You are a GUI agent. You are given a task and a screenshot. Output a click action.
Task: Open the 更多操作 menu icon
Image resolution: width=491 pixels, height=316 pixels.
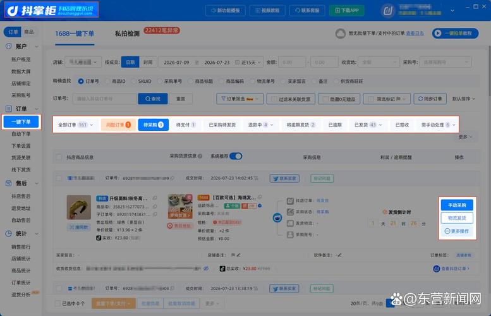[447, 231]
